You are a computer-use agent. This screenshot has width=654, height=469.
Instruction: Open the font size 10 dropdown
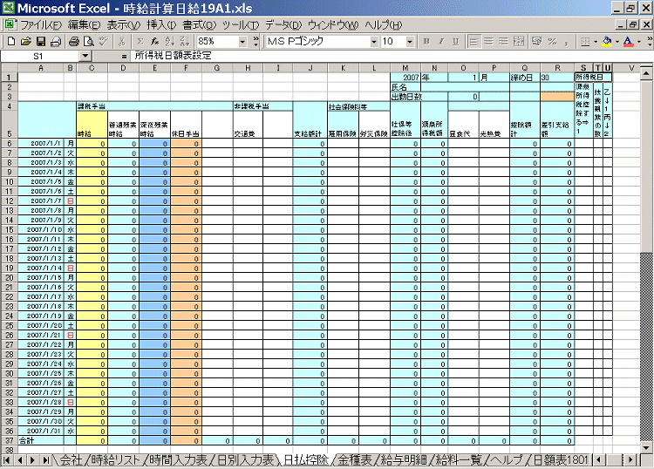coord(411,41)
